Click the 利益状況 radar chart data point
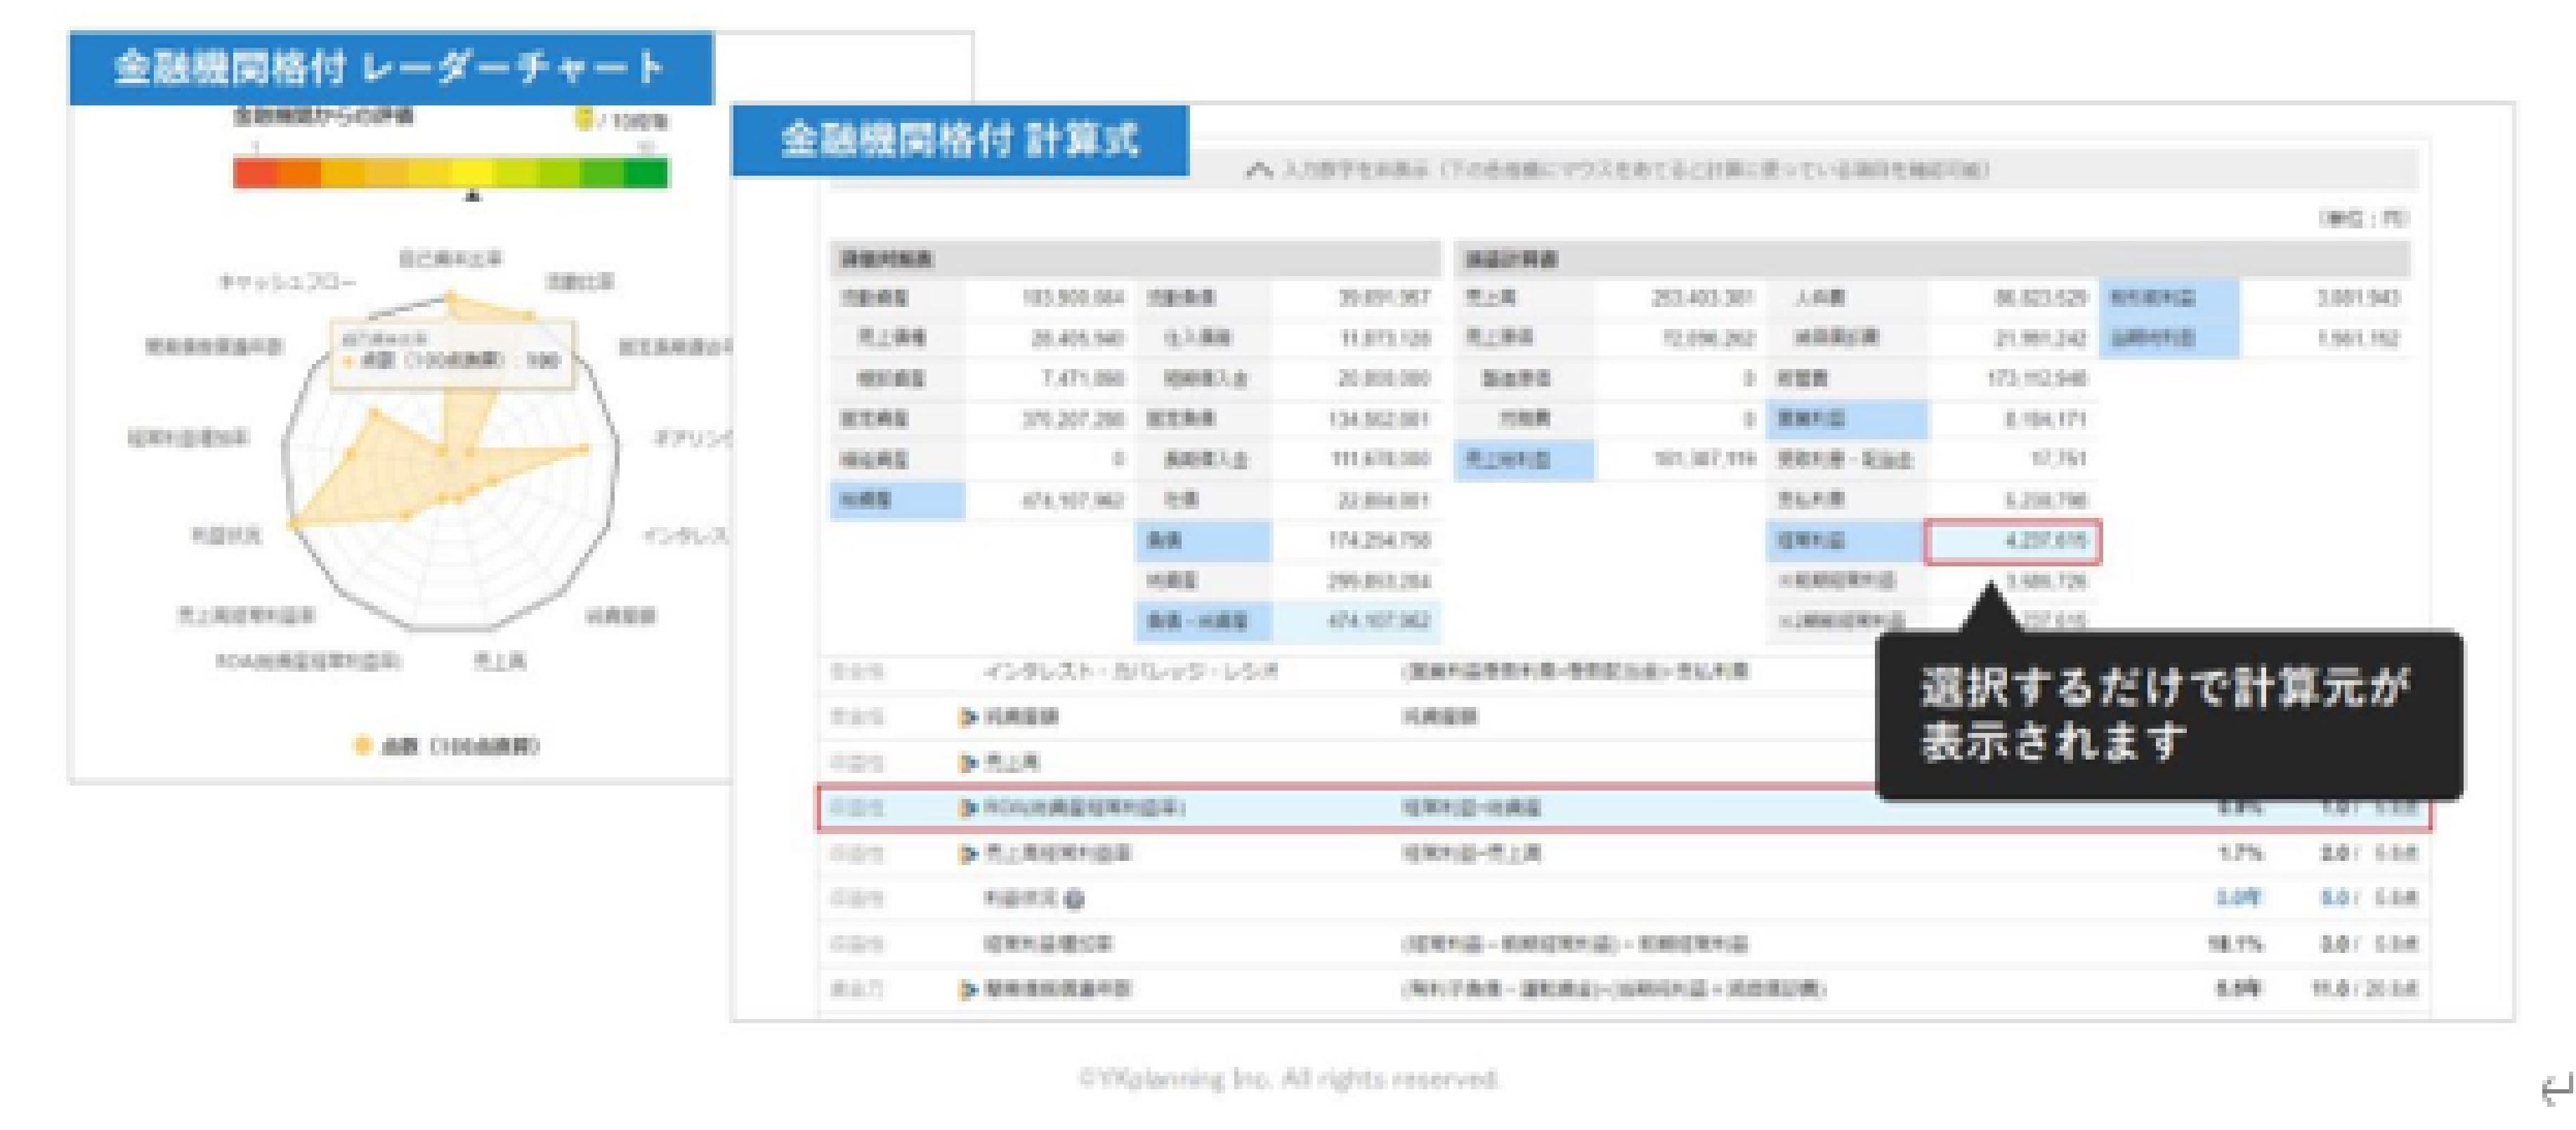This screenshot has width=2576, height=1130. click(293, 523)
